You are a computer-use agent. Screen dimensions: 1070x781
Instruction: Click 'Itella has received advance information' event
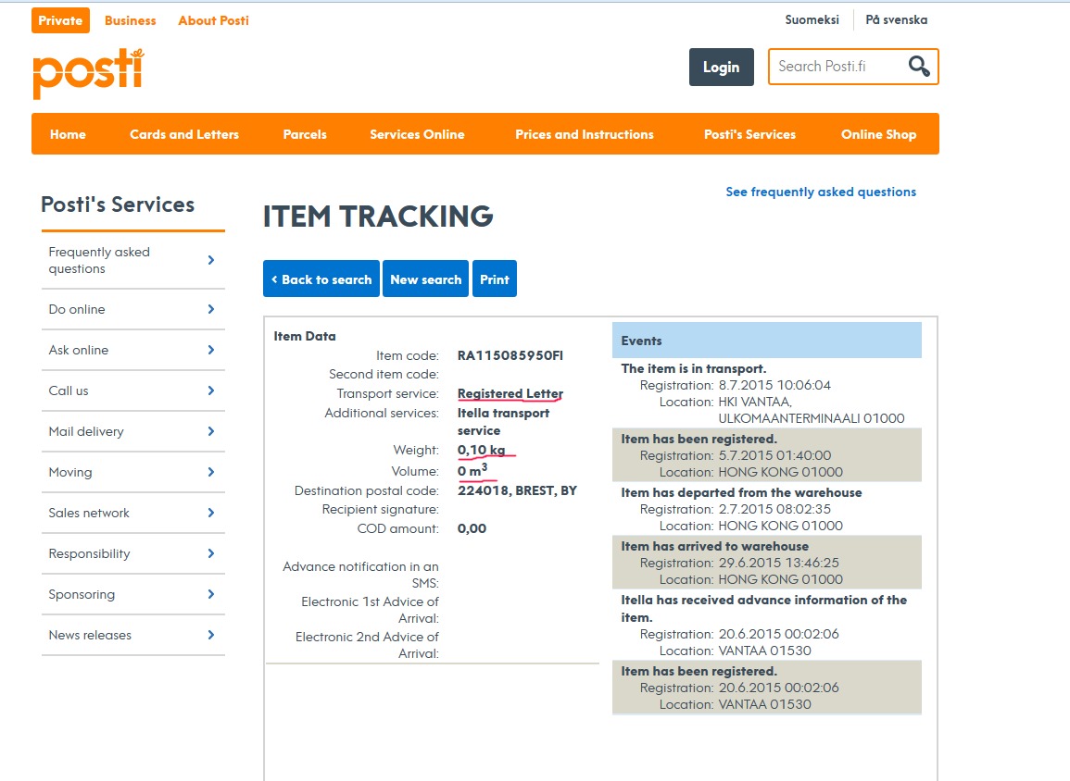coord(763,609)
